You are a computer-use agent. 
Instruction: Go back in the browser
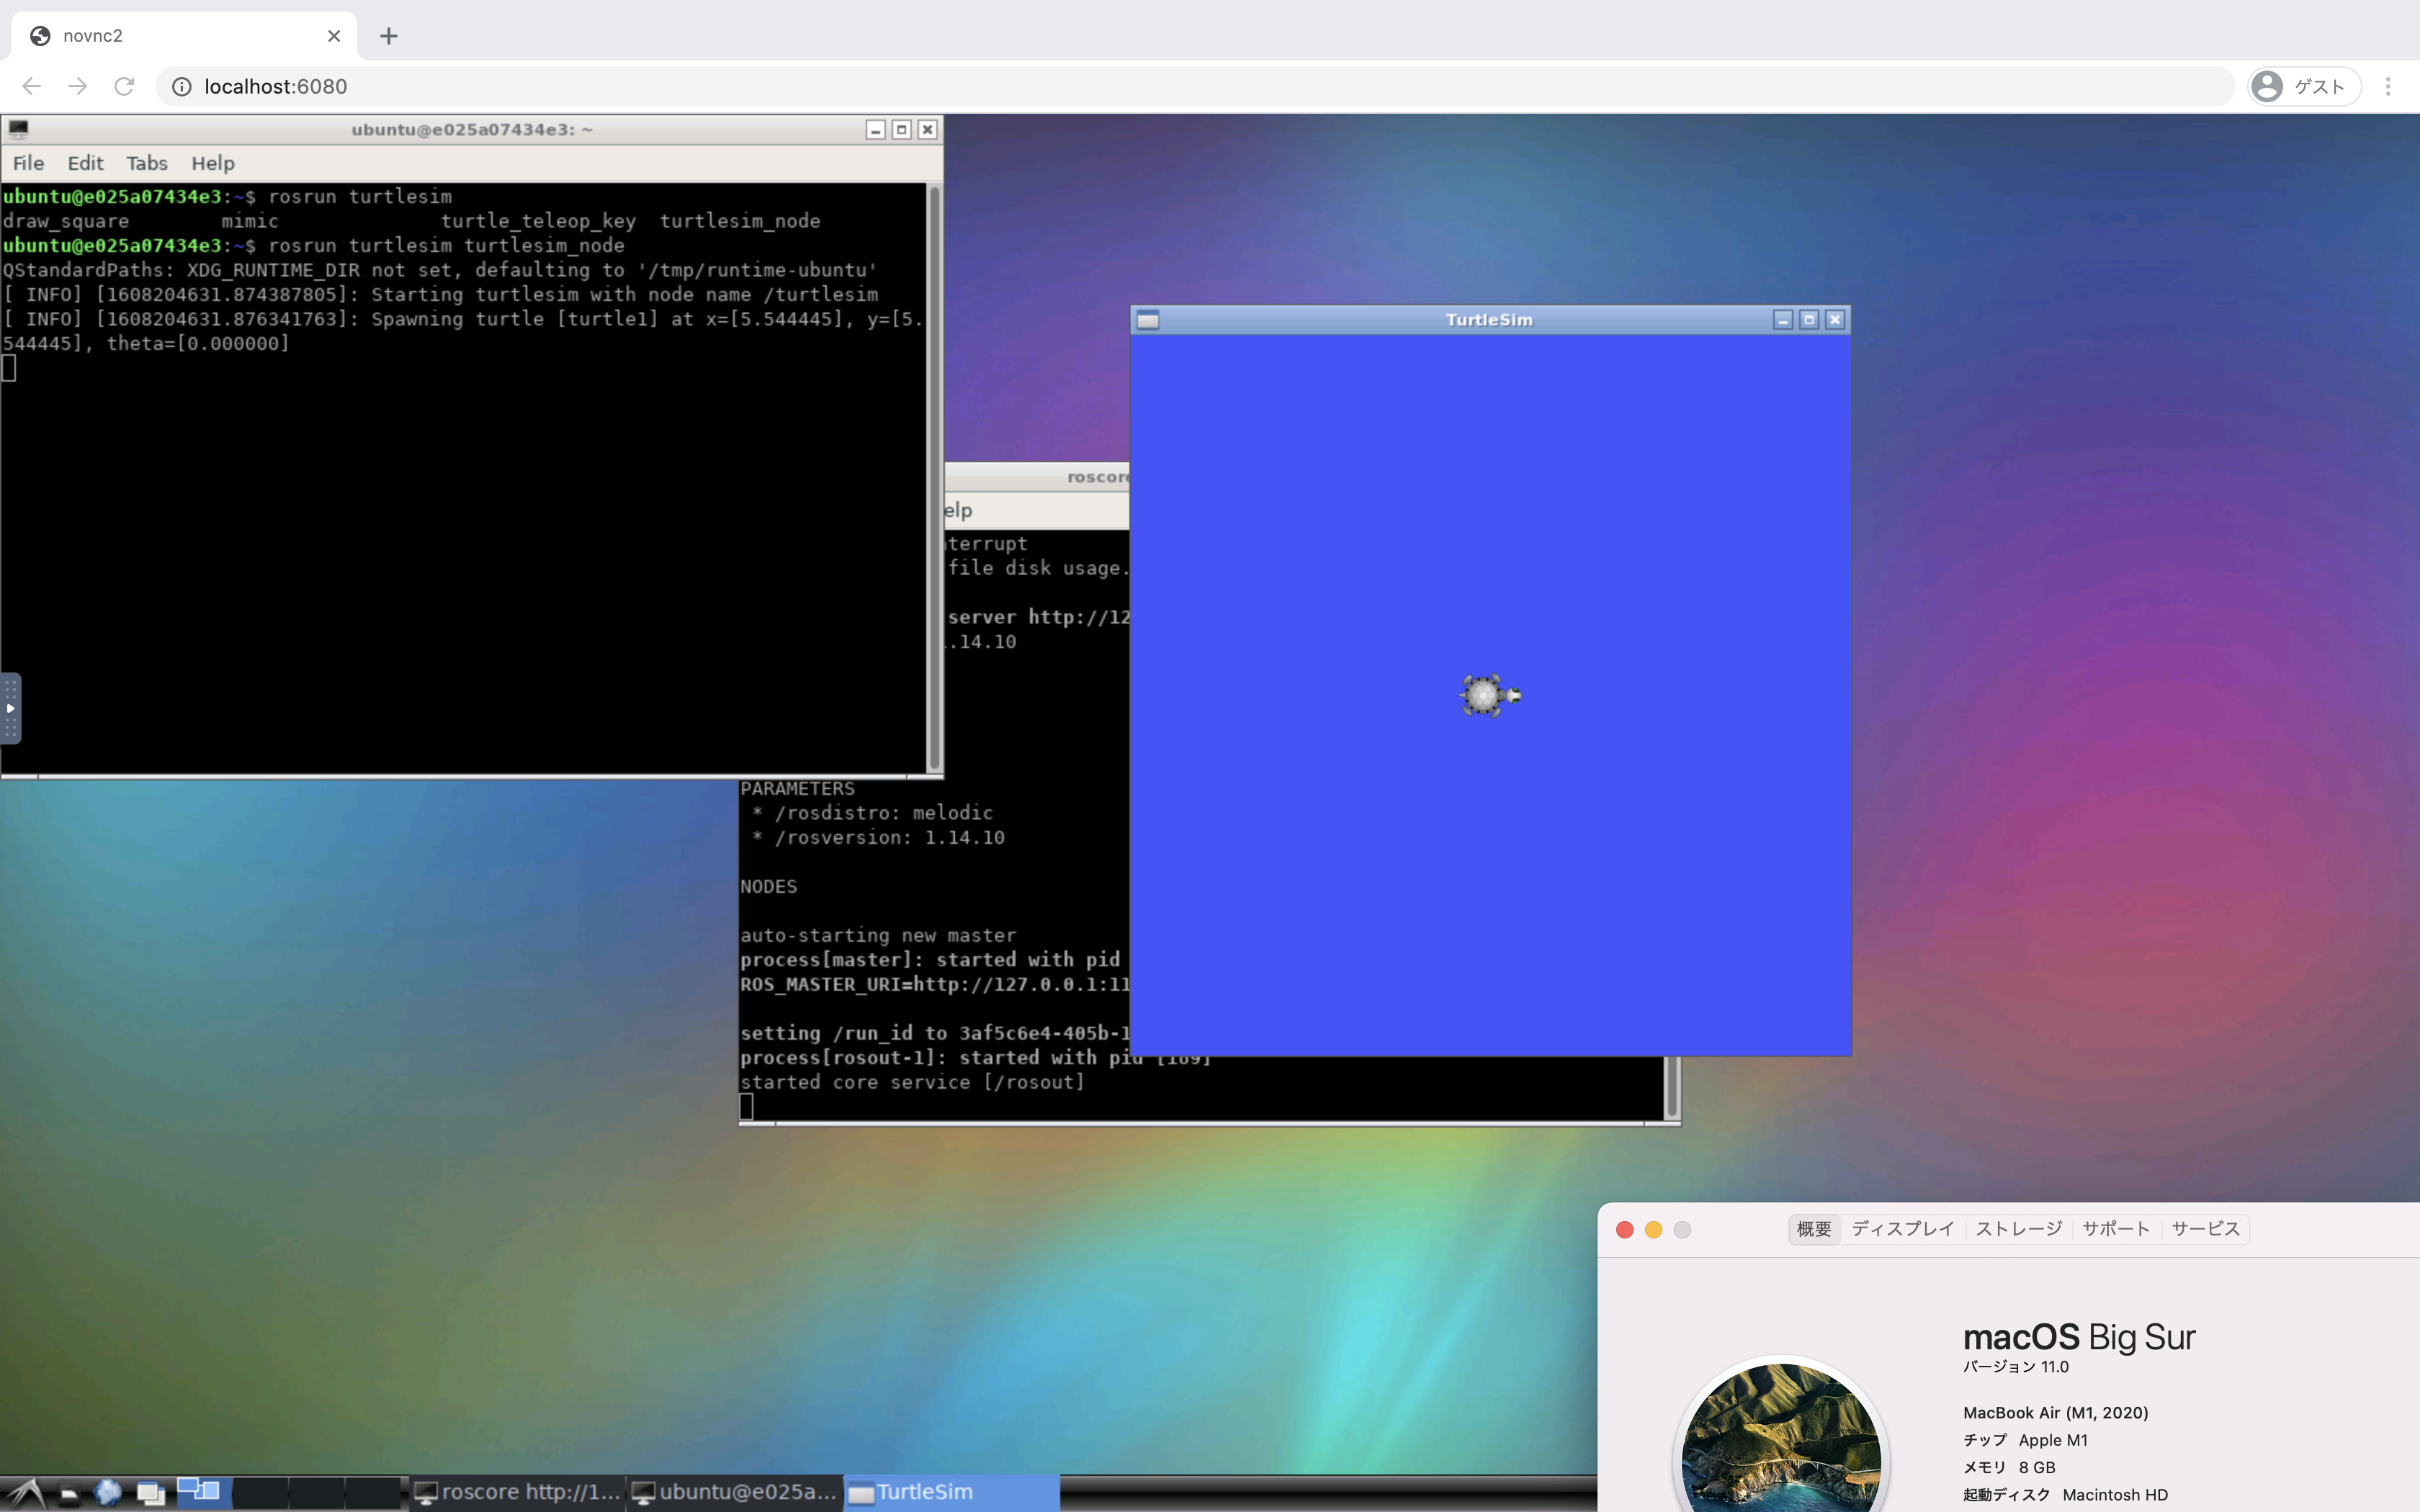coord(32,87)
